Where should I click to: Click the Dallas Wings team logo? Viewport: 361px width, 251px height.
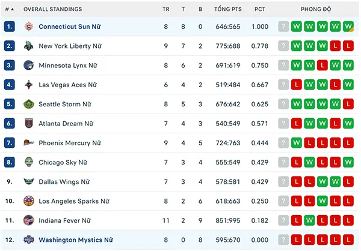(x=29, y=181)
